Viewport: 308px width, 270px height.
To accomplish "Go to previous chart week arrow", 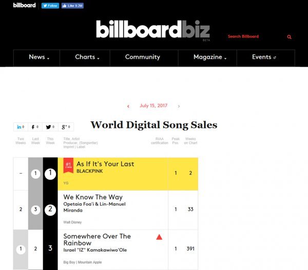I will click(x=128, y=106).
